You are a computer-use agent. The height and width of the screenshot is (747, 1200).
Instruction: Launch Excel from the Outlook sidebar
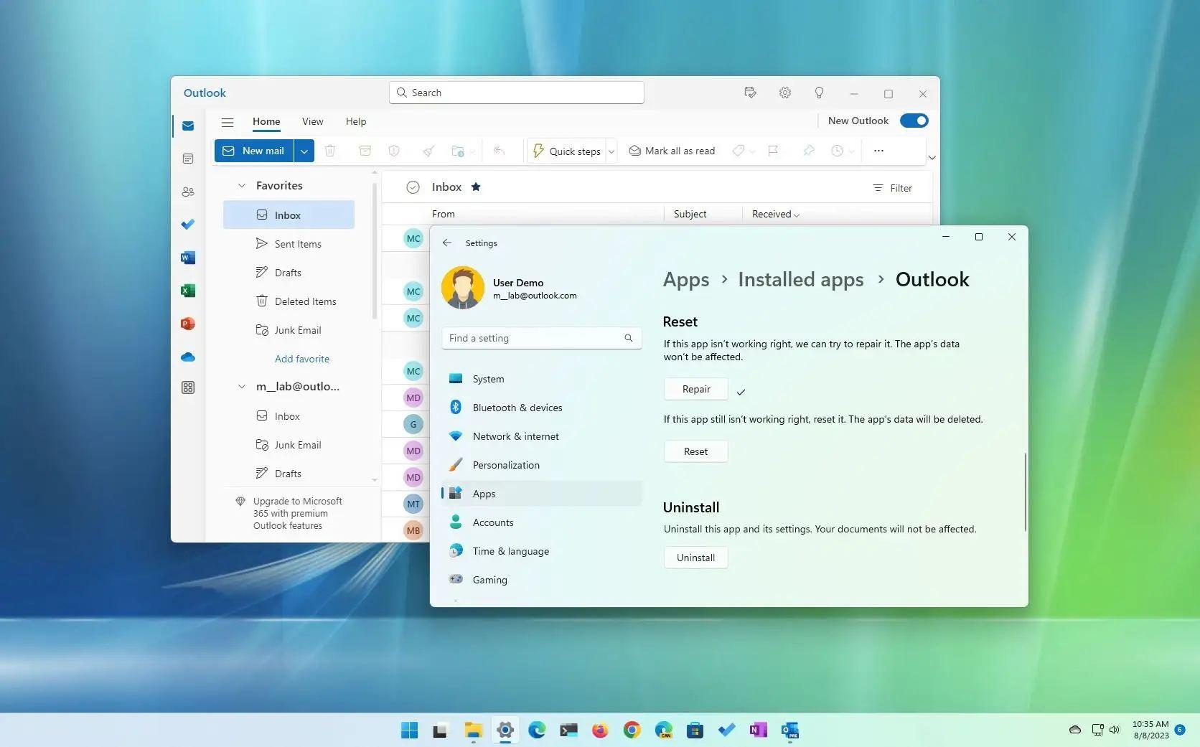coord(188,291)
